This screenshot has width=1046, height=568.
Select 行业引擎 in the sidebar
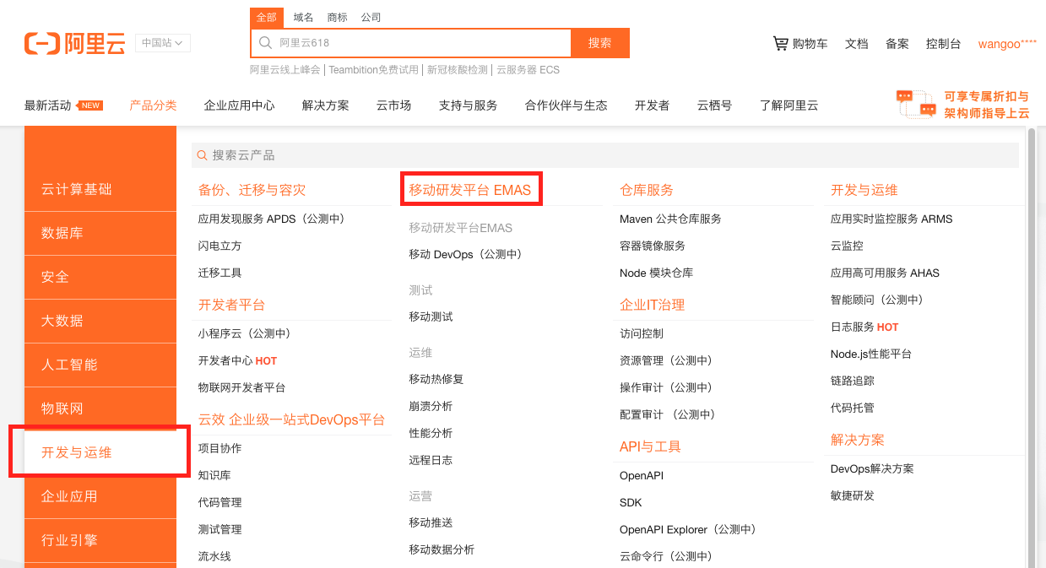[100, 540]
